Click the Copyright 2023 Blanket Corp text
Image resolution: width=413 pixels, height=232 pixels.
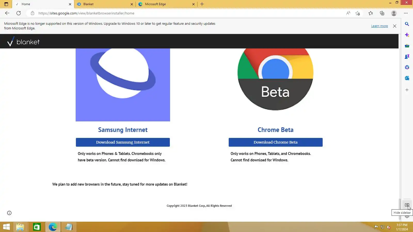click(x=199, y=206)
